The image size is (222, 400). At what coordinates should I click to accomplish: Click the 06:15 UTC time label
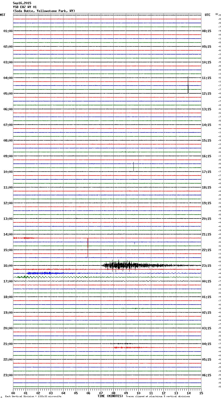[207, 375]
